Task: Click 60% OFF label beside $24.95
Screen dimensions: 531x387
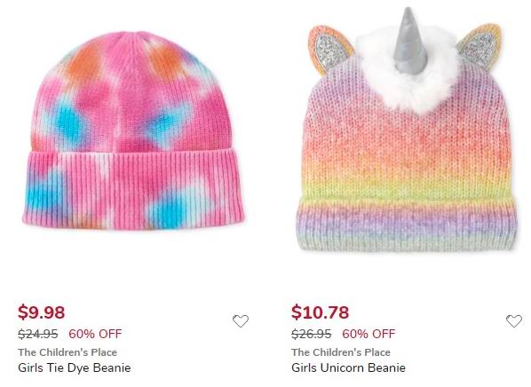Action: pyautogui.click(x=95, y=334)
